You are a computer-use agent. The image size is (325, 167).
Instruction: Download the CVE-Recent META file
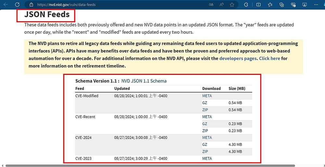[207, 117]
